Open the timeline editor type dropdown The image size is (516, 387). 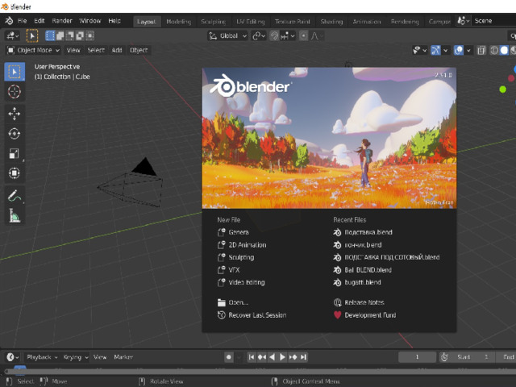click(13, 357)
